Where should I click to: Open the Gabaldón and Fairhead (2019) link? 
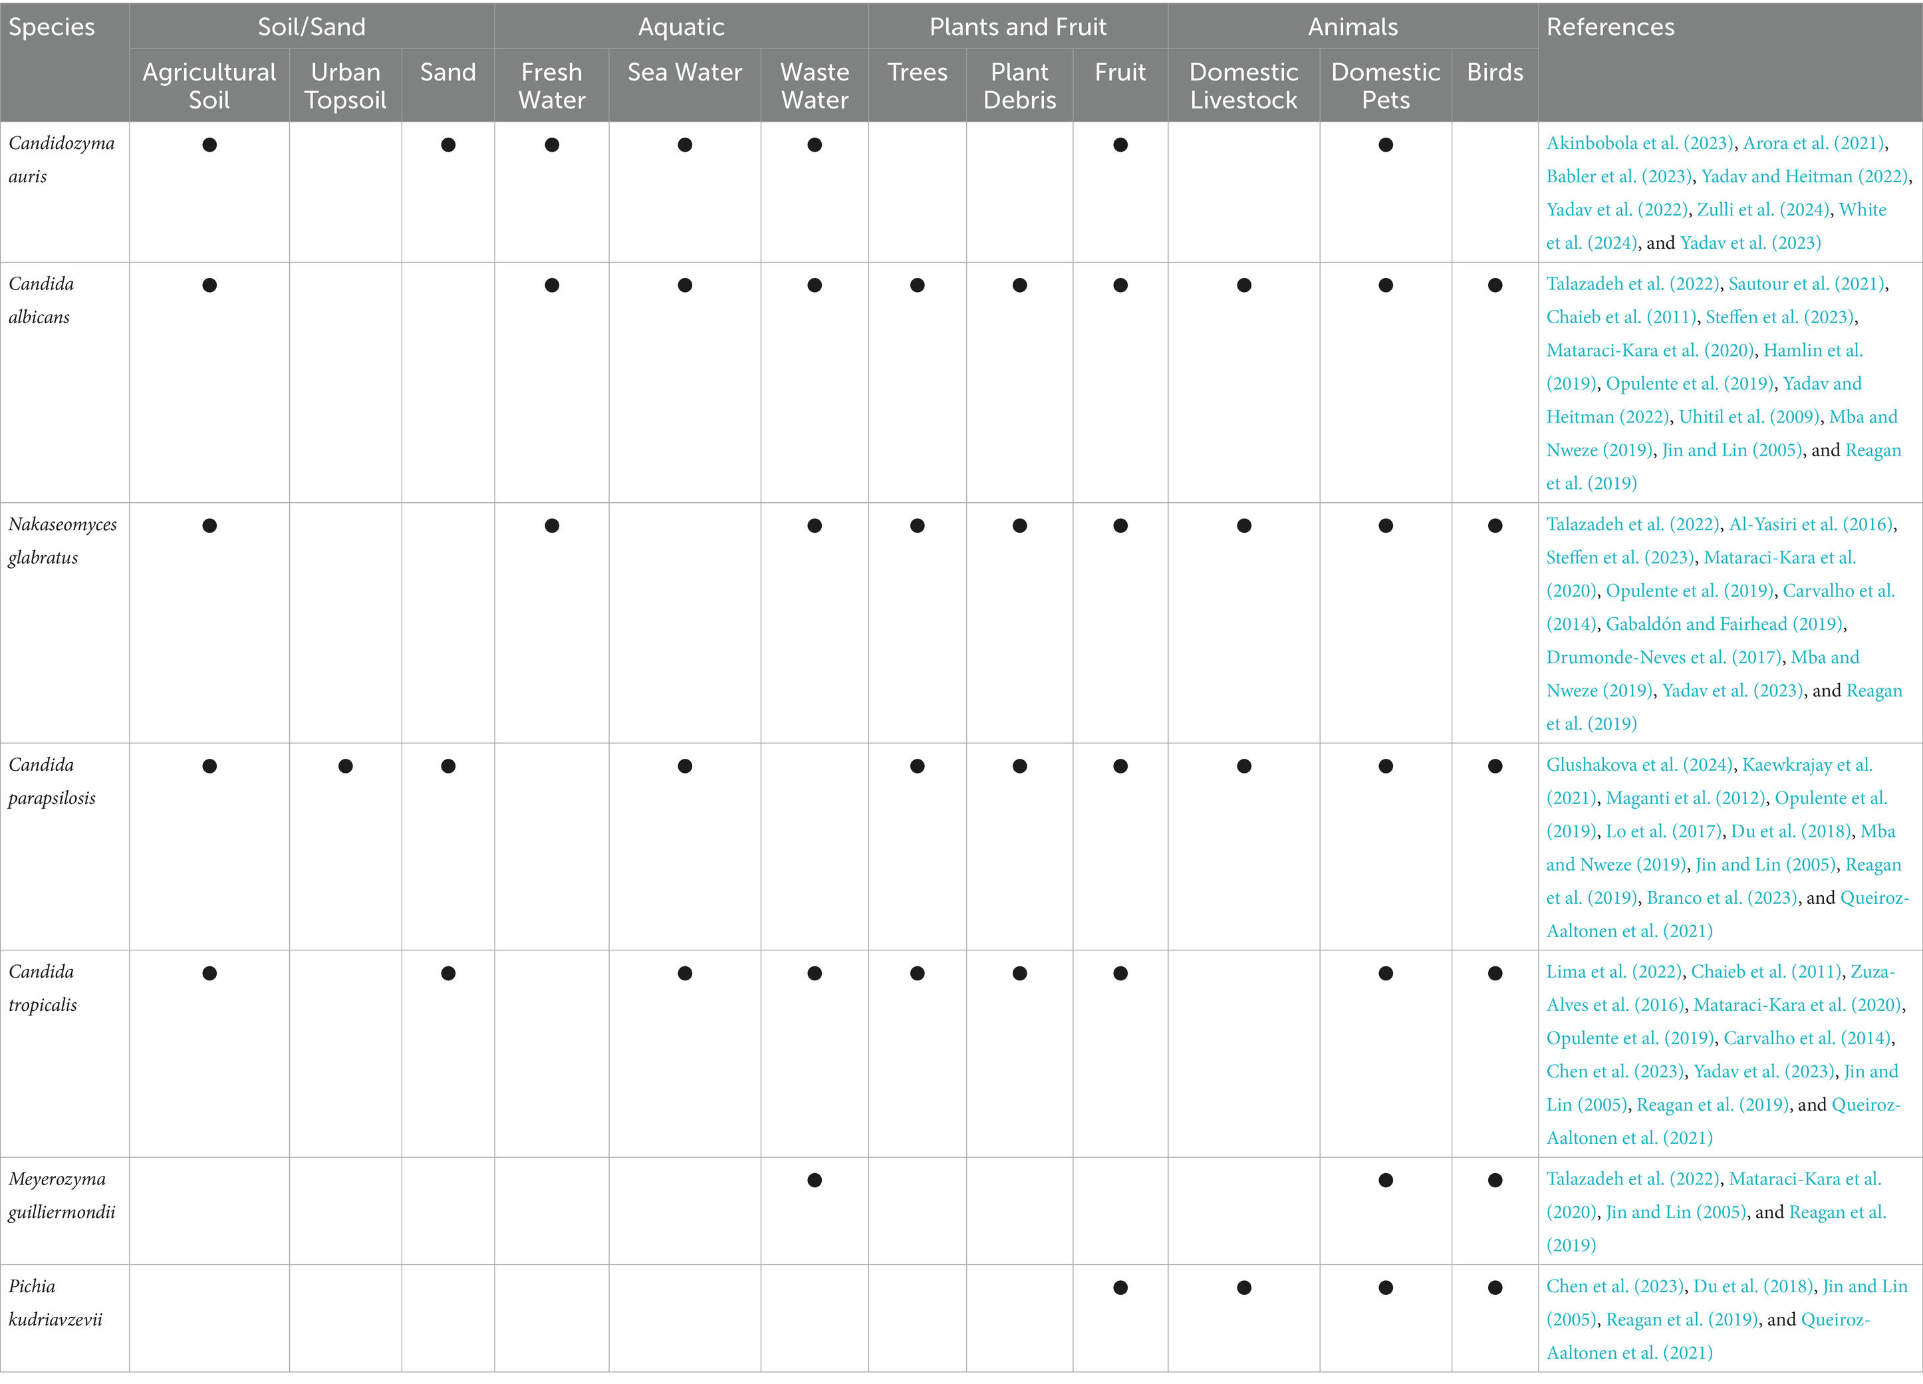[x=1724, y=624]
